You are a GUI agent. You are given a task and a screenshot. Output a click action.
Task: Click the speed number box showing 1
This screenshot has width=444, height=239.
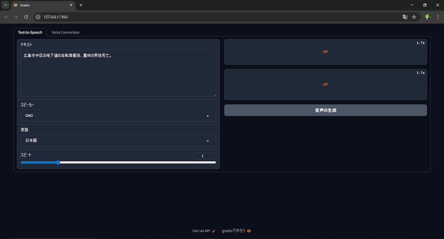[205, 156]
